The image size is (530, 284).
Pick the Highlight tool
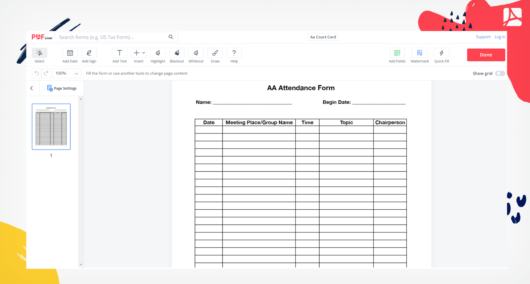tap(158, 53)
